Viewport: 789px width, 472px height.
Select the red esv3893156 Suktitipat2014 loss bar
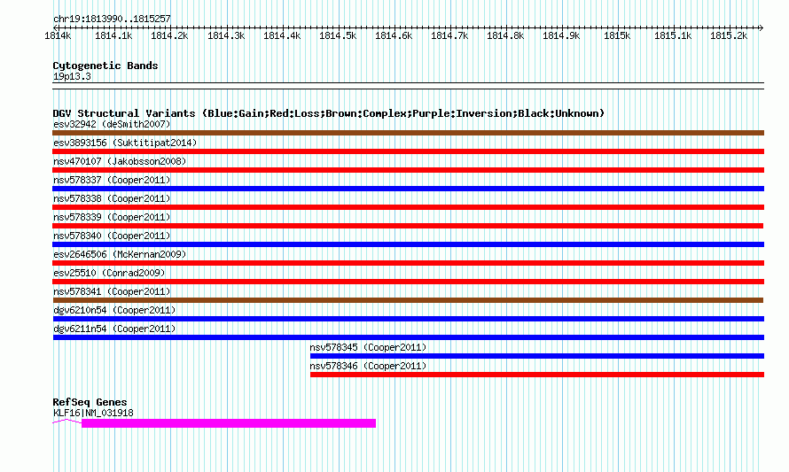pyautogui.click(x=408, y=151)
